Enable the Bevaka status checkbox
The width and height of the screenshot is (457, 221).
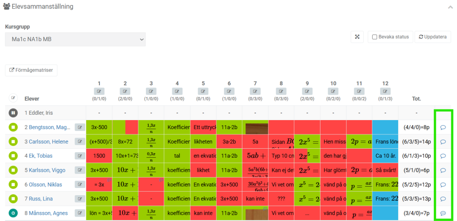tap(375, 37)
